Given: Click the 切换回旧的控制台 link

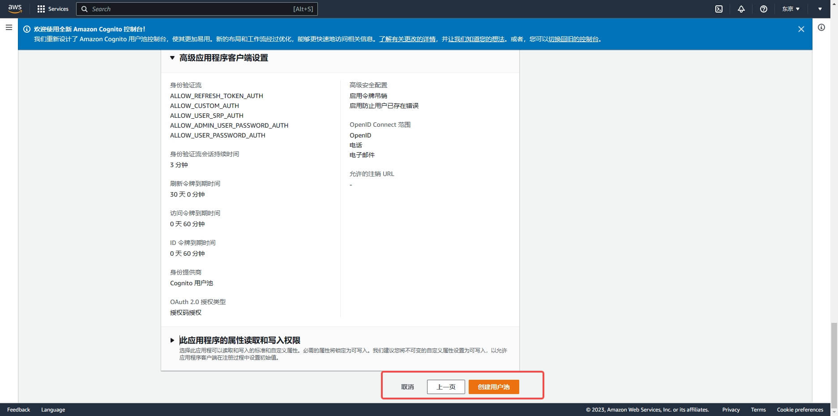Looking at the screenshot, I should pos(573,39).
